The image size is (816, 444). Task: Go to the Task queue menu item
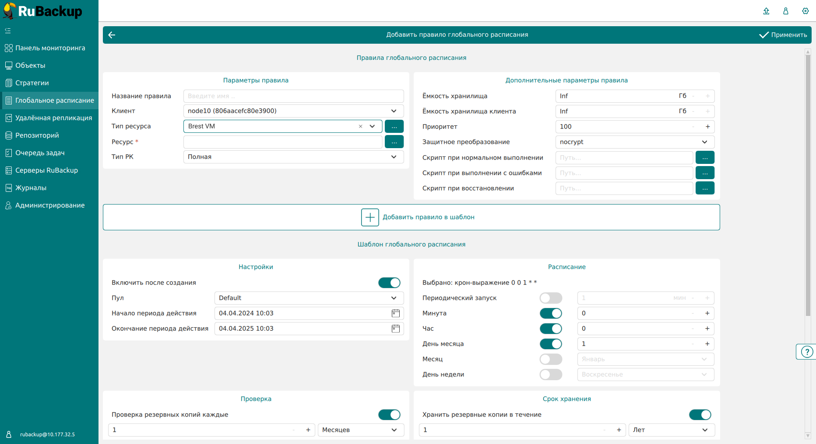(x=40, y=153)
